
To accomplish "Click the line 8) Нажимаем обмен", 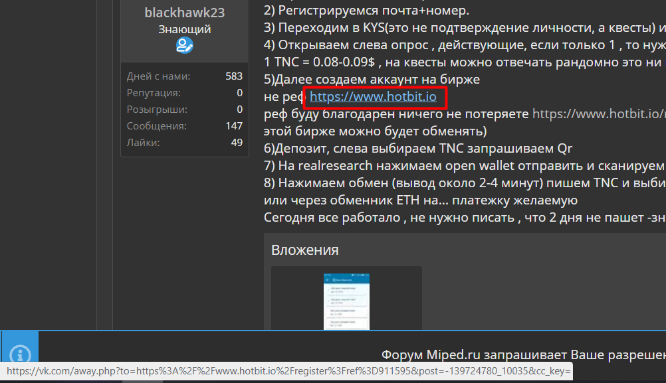I will 465,183.
